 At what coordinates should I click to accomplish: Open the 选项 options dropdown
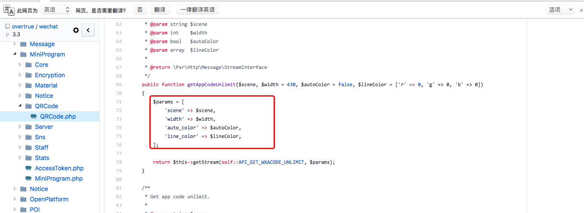click(x=560, y=9)
